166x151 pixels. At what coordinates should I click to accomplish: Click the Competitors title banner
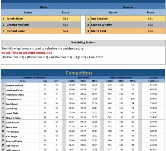[79, 73]
